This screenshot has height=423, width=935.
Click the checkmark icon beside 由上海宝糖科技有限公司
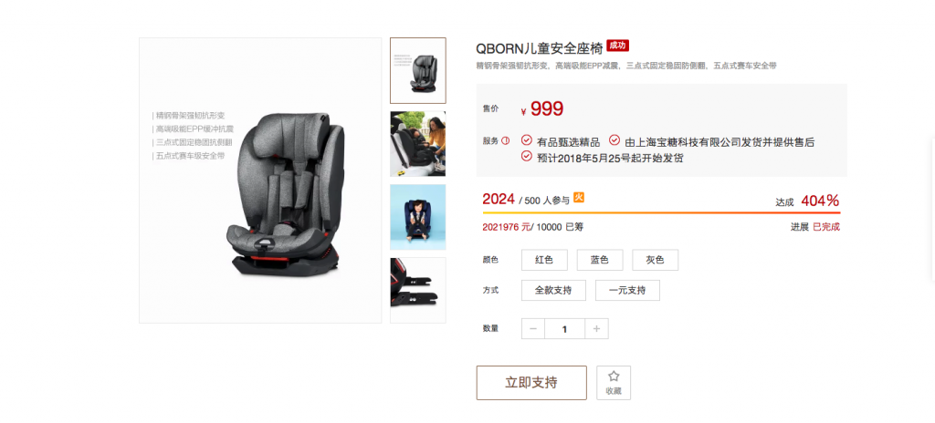pyautogui.click(x=615, y=140)
